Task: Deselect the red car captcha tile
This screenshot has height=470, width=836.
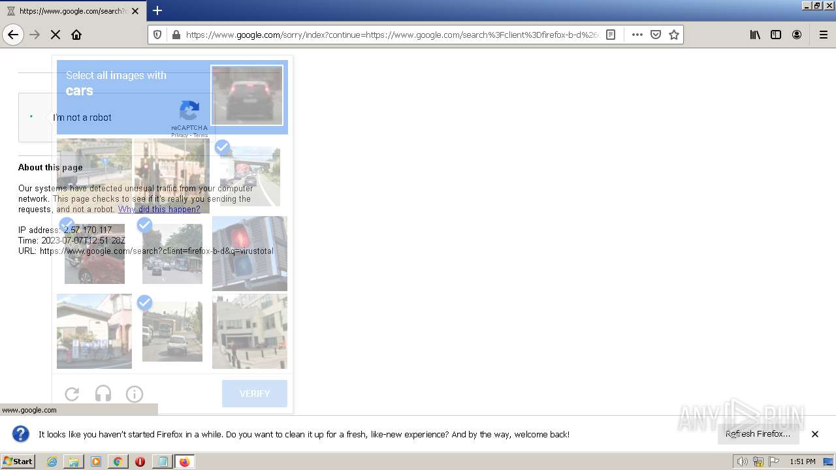Action: pos(94,253)
